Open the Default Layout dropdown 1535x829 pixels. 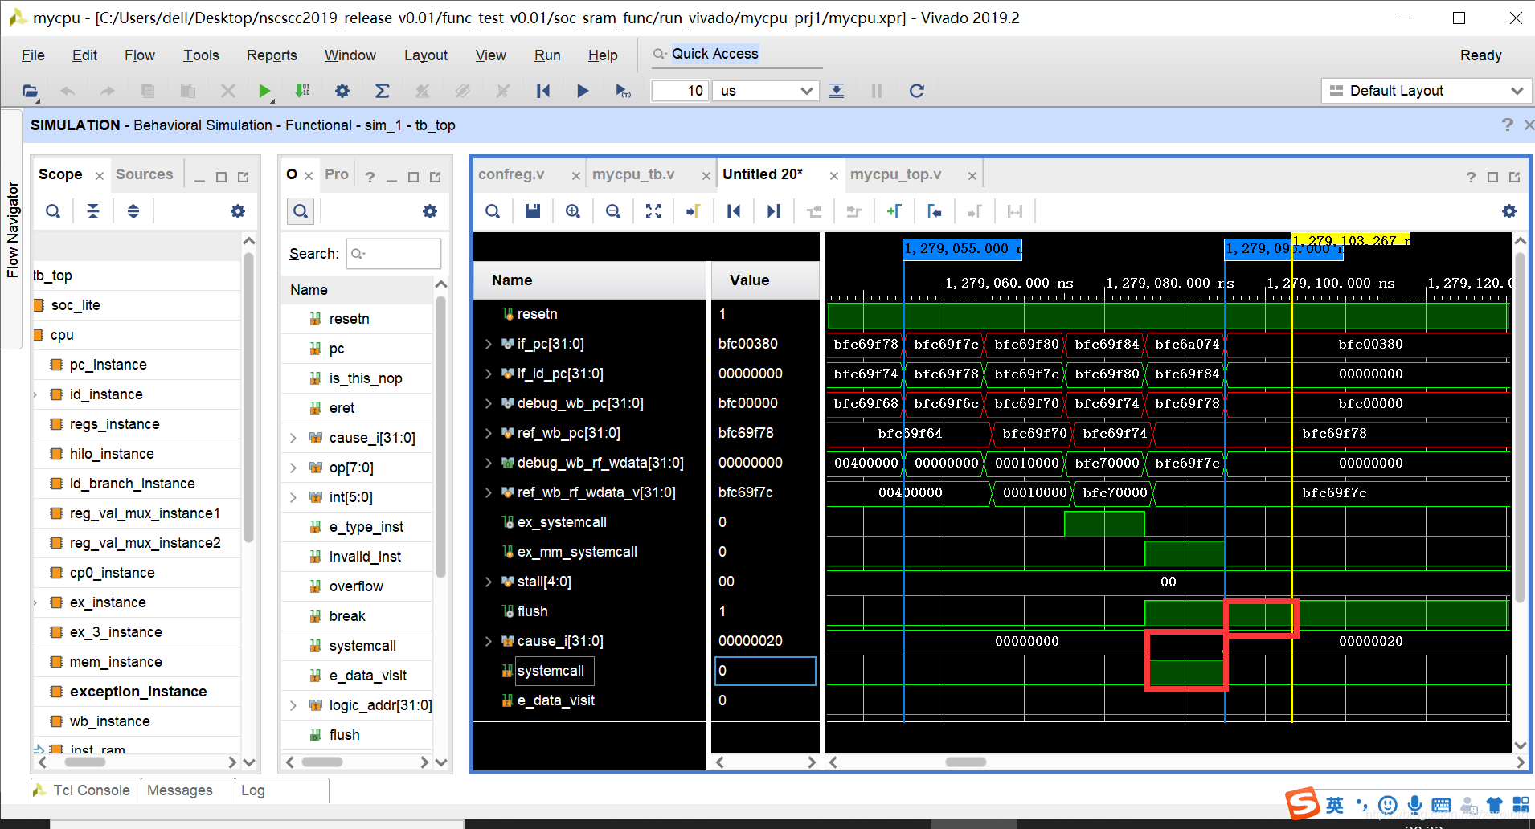(1425, 91)
